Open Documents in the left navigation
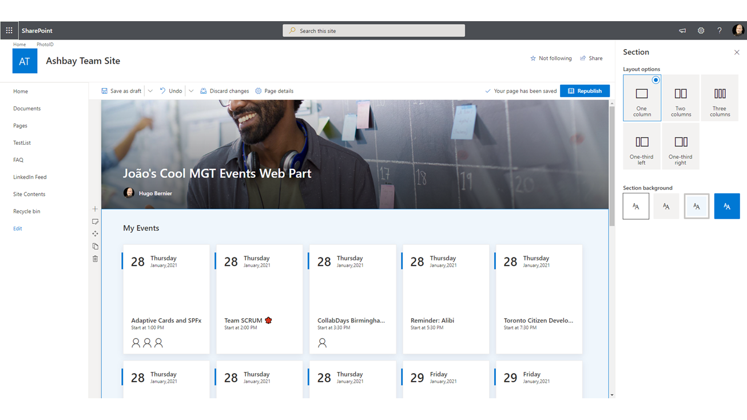Screen dimensions: 747x420 pos(27,109)
